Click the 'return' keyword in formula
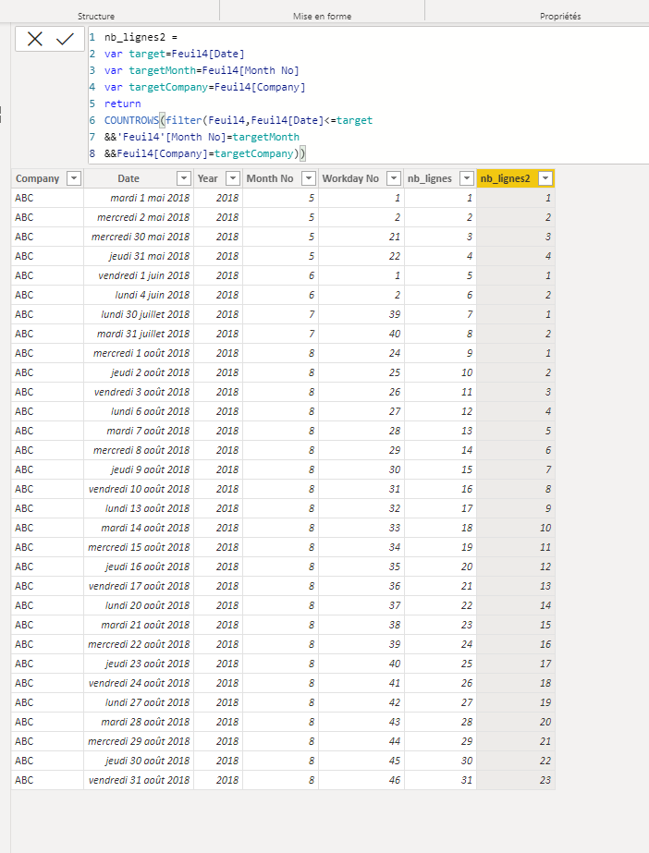The image size is (649, 853). tap(122, 104)
